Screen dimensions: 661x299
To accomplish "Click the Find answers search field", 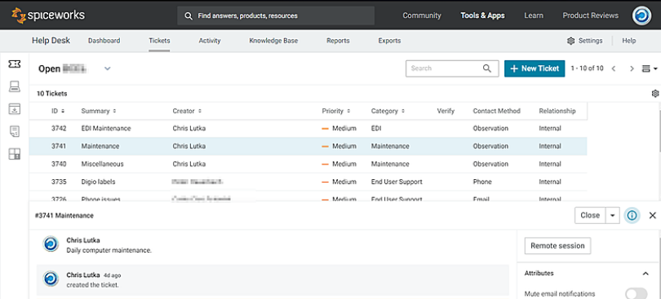I will (x=276, y=15).
